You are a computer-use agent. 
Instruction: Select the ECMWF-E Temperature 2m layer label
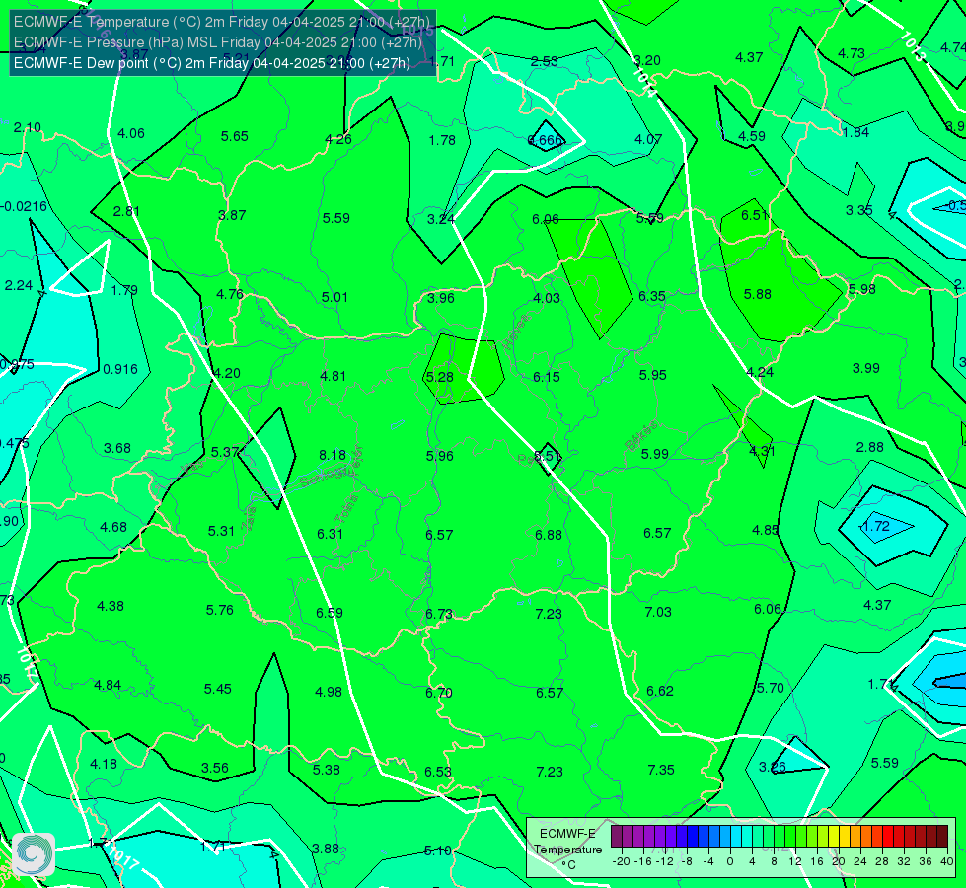click(x=222, y=22)
